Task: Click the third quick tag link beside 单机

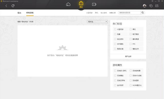Action: (x=104, y=13)
